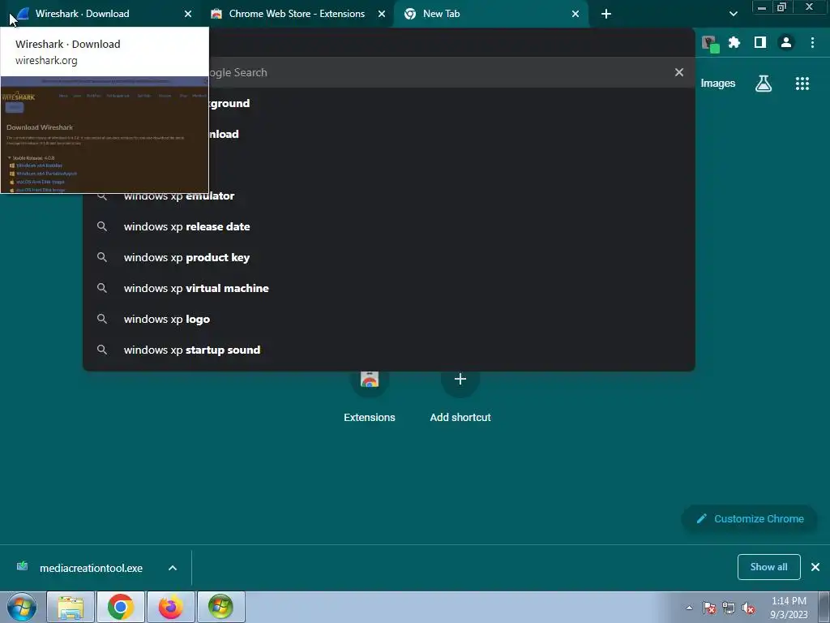Toggle the Chrome side panel icon
Viewport: 830px width, 623px height.
(760, 42)
